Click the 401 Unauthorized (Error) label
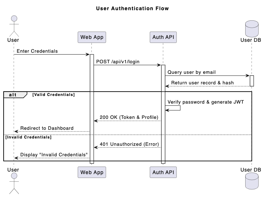This screenshot has height=197, width=267. click(129, 144)
